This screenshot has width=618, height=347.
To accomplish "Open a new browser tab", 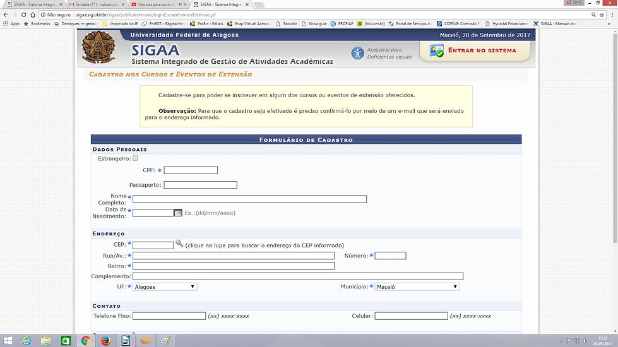I will (259, 4).
